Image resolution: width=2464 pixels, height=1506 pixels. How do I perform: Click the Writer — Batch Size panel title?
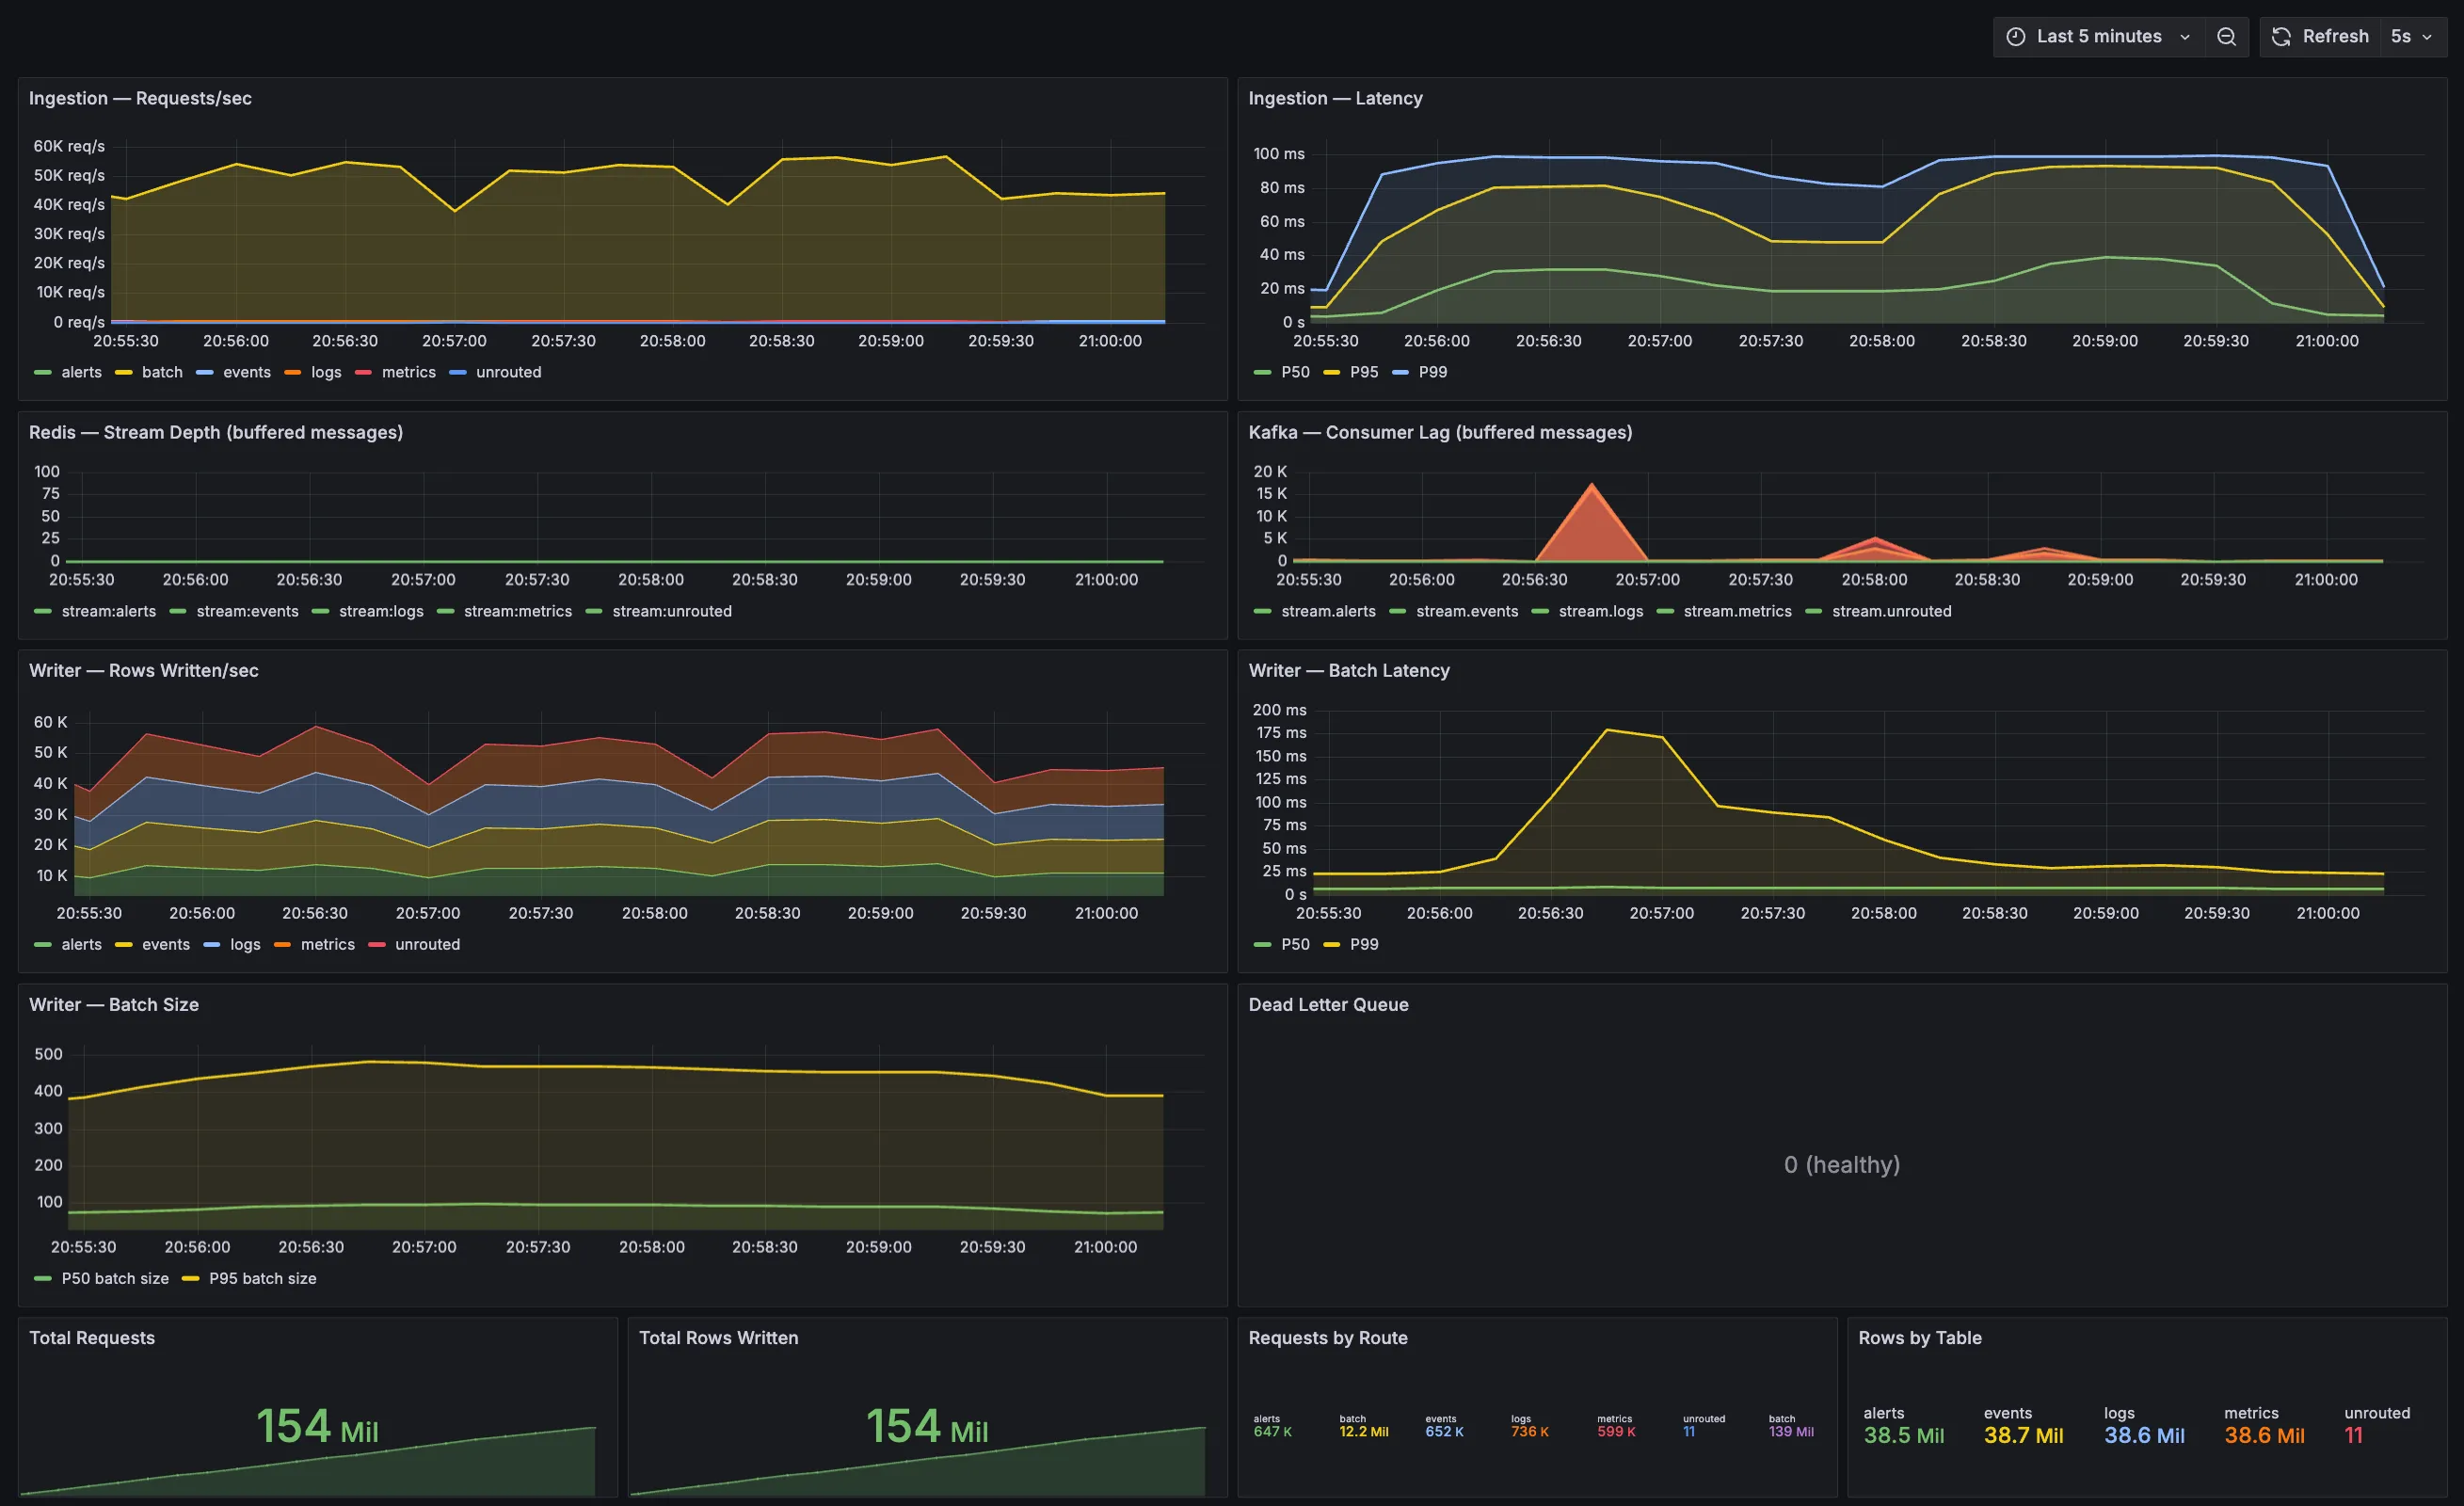point(114,1004)
